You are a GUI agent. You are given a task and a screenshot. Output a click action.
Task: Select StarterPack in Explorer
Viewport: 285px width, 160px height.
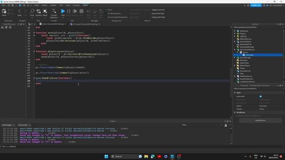[x=244, y=63]
